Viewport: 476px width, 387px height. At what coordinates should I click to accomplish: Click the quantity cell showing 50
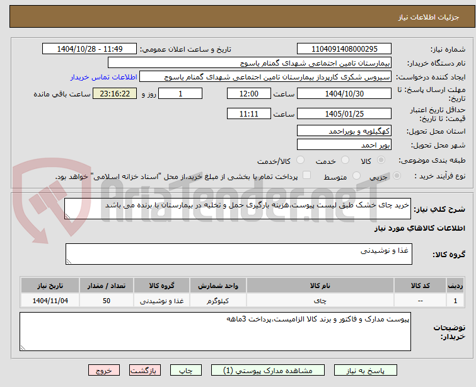coord(107,301)
